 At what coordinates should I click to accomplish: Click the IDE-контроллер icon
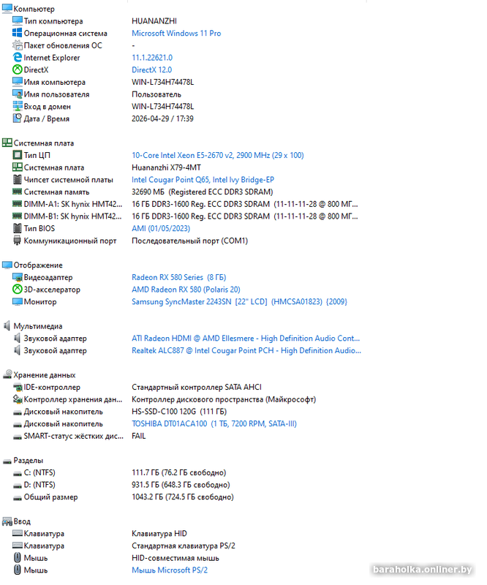pos(17,388)
